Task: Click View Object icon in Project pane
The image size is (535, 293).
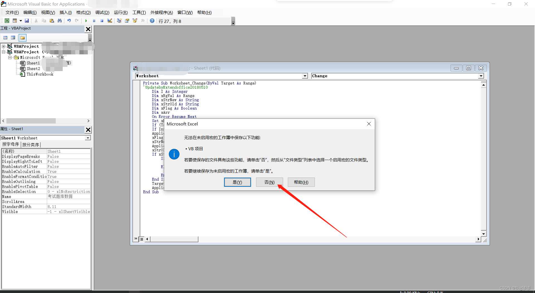Action: point(13,38)
